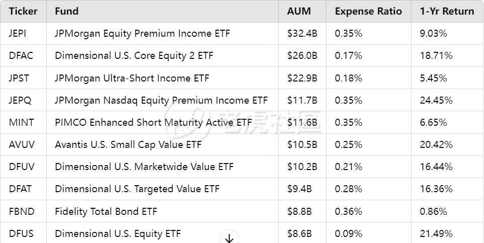
Task: Click JPMorgan Ultra-Short Income ETF fund name
Action: [x=132, y=78]
